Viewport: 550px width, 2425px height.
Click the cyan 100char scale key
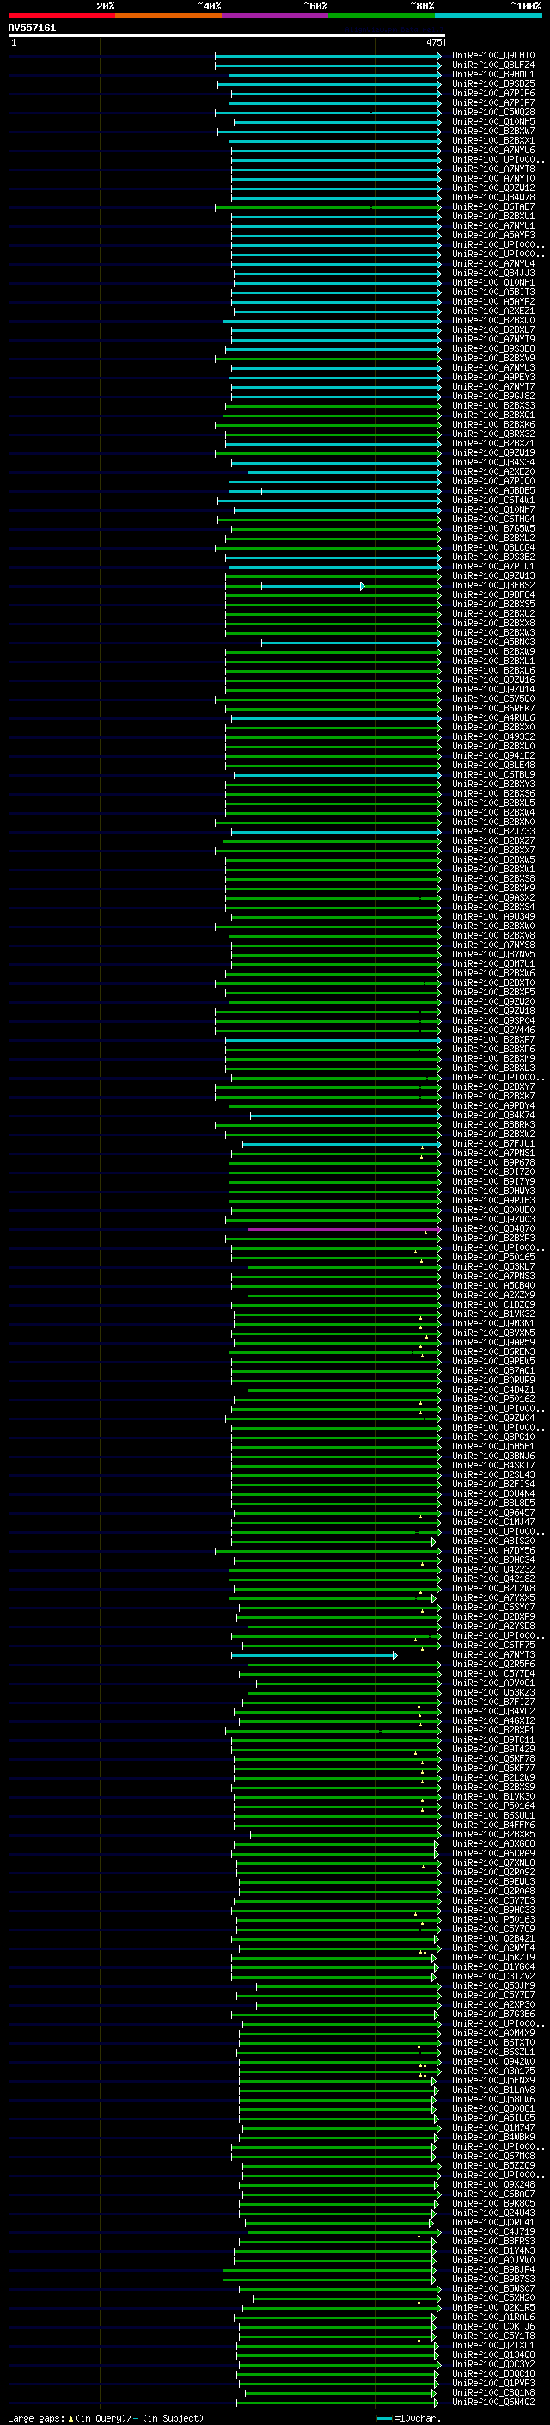[384, 2417]
